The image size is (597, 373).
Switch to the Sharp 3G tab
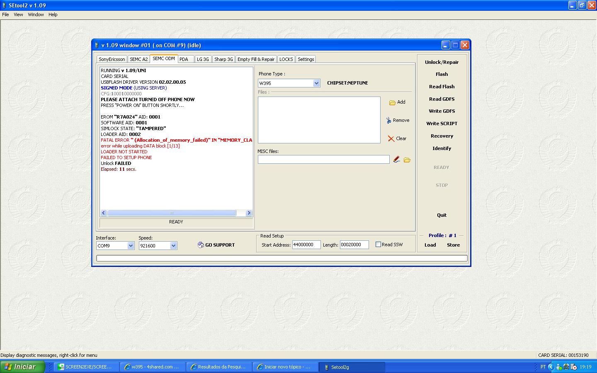223,59
